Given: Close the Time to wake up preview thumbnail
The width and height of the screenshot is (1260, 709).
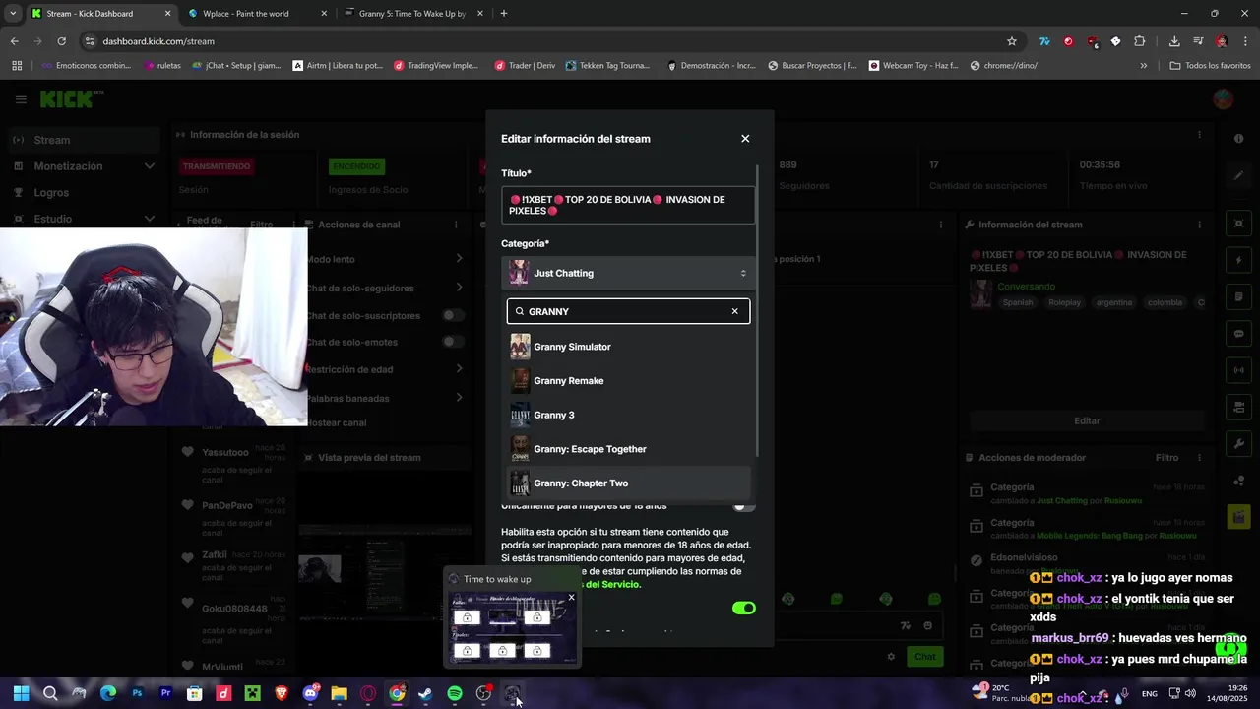Looking at the screenshot, I should coord(571,598).
